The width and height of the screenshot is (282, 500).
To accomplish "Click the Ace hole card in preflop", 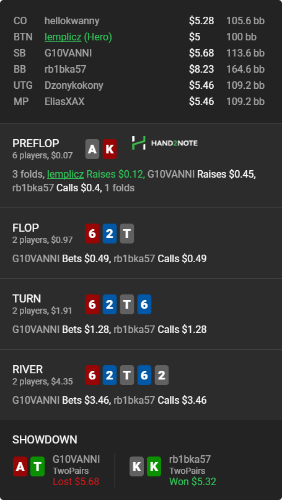I will point(92,149).
